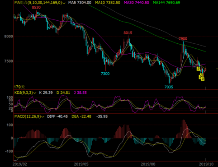
Task: Open the MA组合 indicator dropdown arrow
Action: click(64, 3)
